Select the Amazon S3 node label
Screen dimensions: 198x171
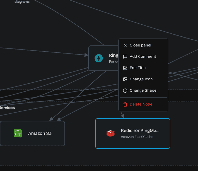(x=40, y=134)
